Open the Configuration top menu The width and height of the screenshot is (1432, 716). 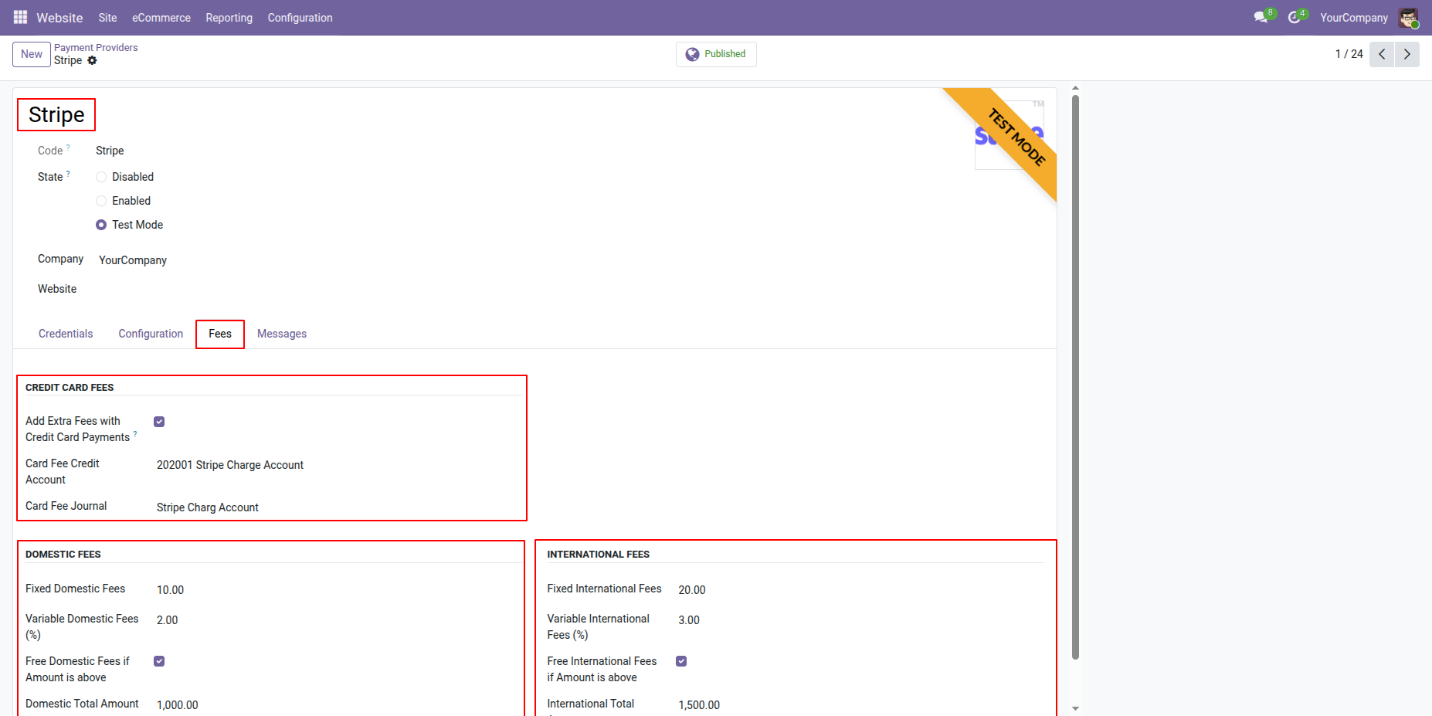pyautogui.click(x=300, y=18)
